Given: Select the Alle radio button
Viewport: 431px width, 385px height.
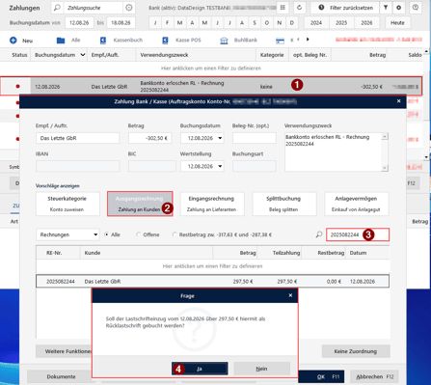Looking at the screenshot, I should tap(106, 234).
